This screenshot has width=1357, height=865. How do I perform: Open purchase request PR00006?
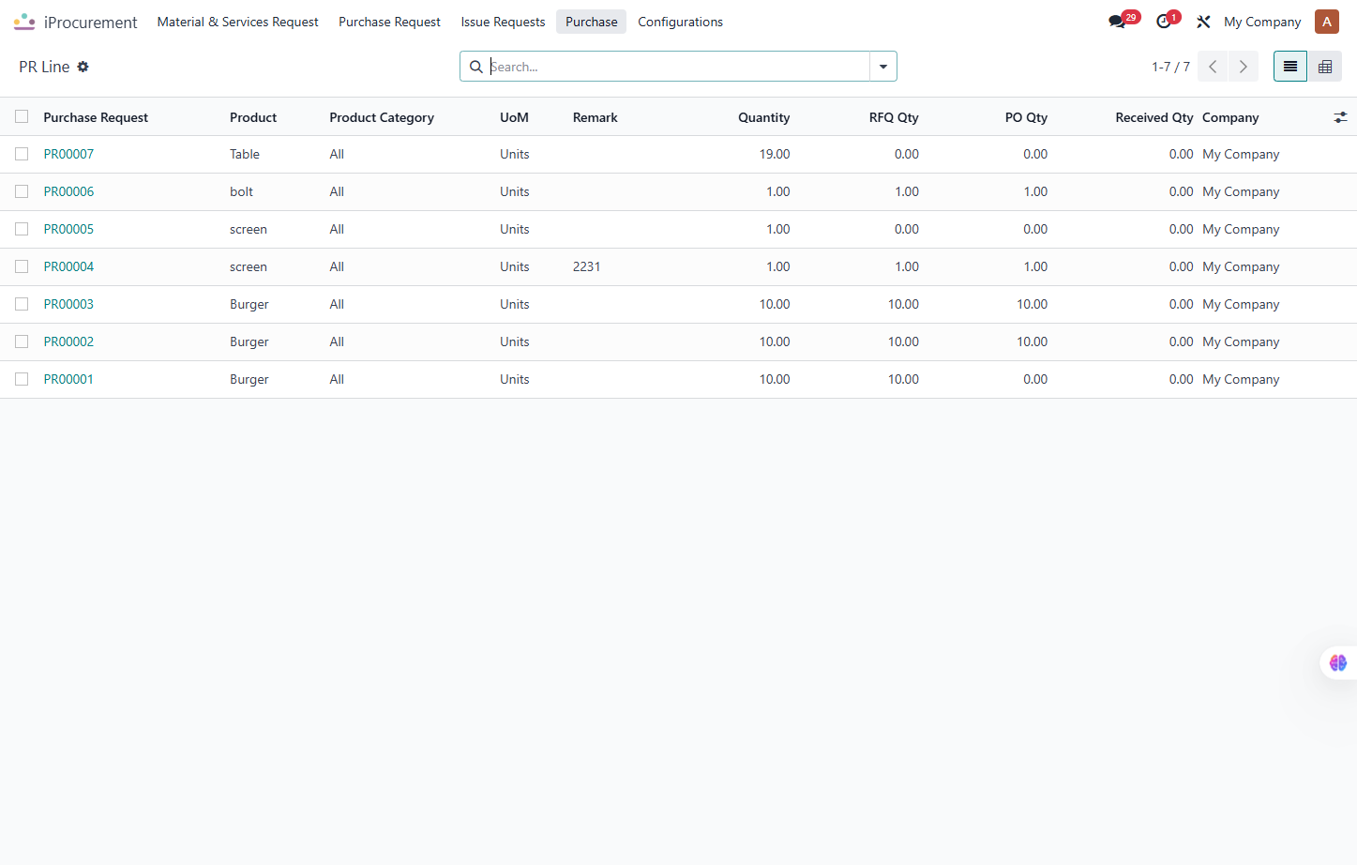pyautogui.click(x=68, y=191)
